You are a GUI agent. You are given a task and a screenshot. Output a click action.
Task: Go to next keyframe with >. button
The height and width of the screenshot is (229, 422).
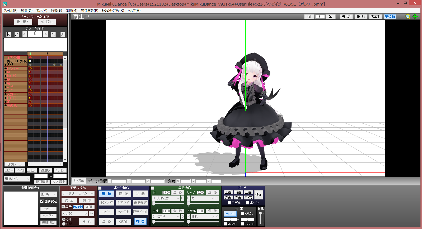pyautogui.click(x=53, y=34)
